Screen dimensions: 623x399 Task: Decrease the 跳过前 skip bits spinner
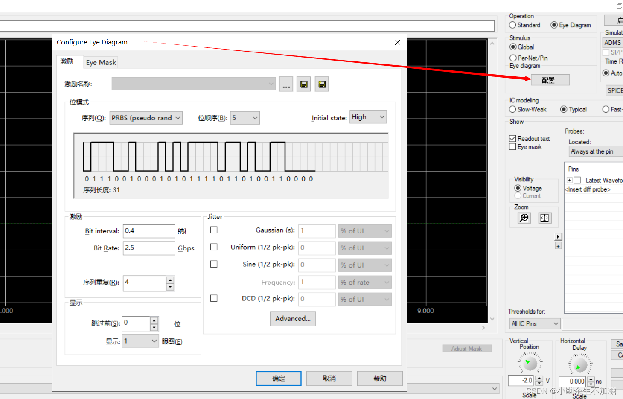click(x=154, y=327)
